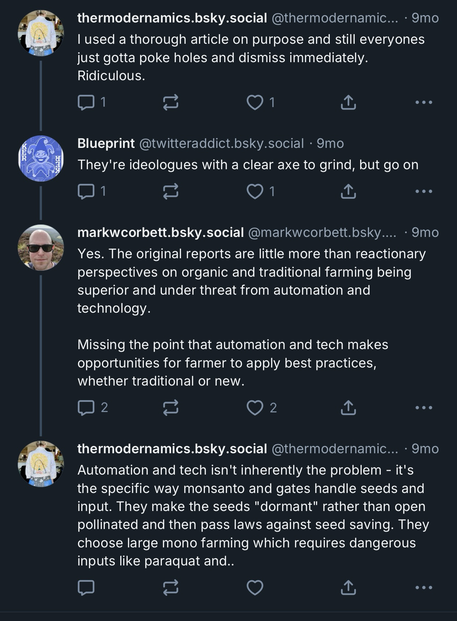
Task: Open markwcorbett's profile photo
Action: tap(41, 248)
